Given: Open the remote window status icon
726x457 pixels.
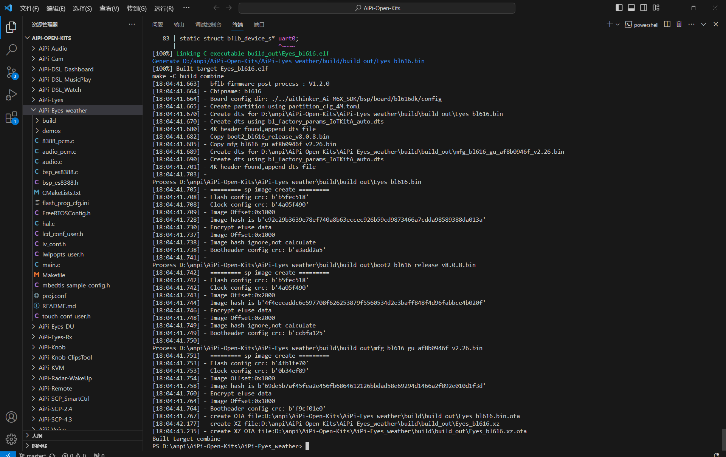Looking at the screenshot, I should coord(8,455).
